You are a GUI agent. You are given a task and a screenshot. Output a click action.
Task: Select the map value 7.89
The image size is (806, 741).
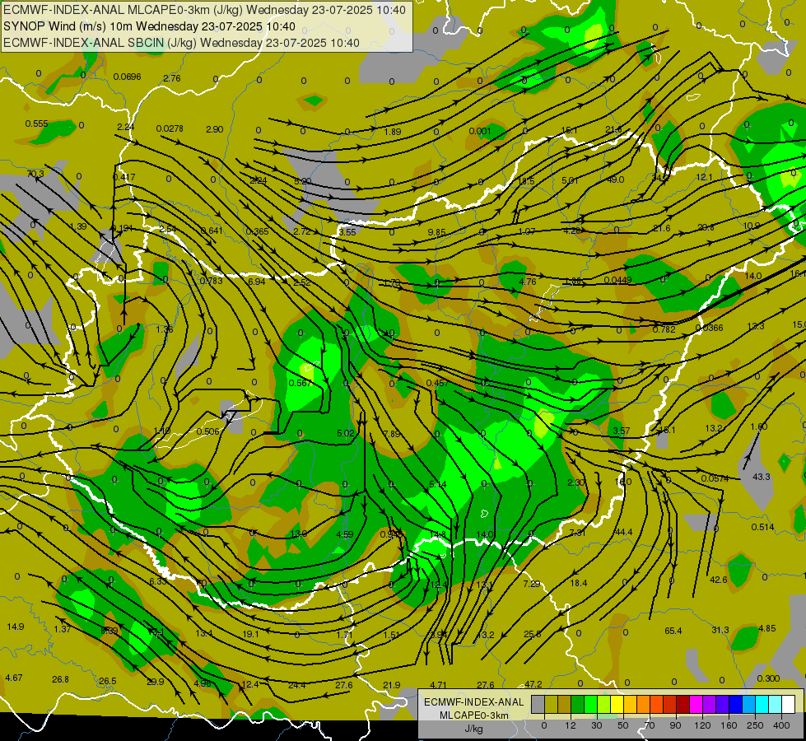tap(392, 434)
